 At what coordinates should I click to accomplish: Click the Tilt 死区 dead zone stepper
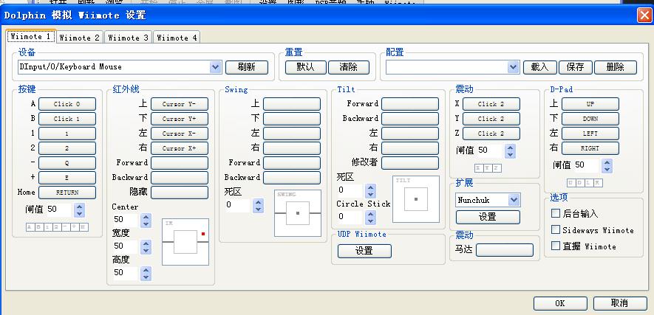[370, 190]
